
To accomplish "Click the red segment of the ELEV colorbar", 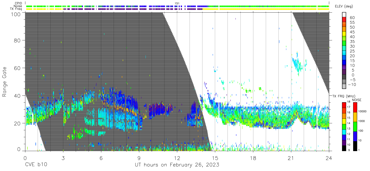I will (x=344, y=19).
